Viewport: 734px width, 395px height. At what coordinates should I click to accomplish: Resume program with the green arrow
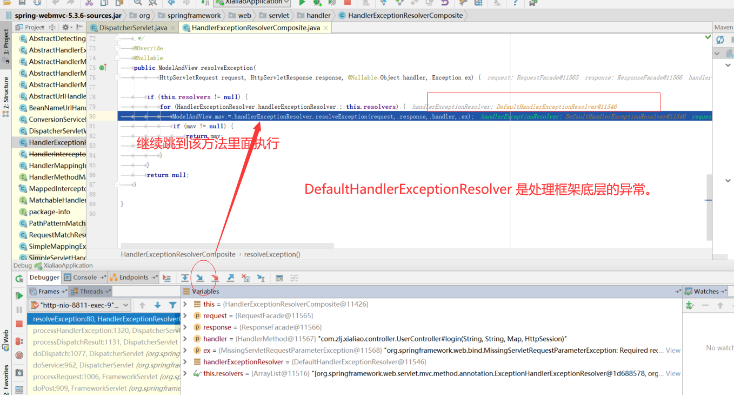coord(19,296)
